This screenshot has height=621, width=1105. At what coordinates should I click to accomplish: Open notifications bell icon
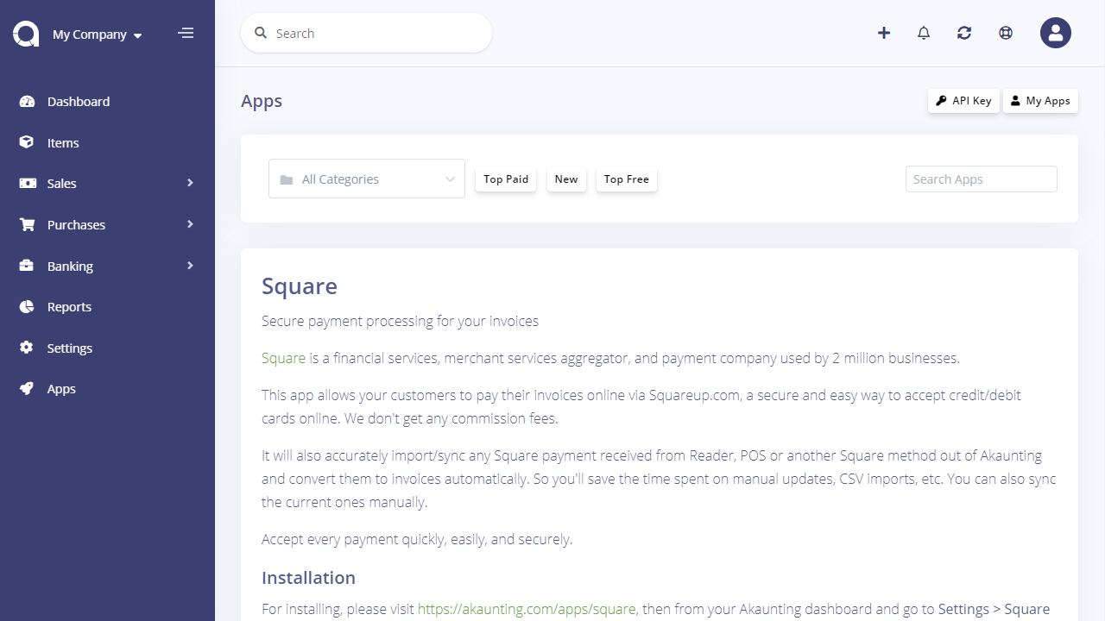924,33
